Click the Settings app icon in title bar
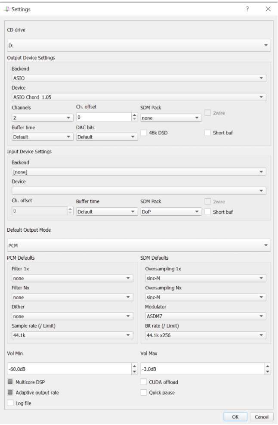Image resolution: width=278 pixels, height=425 pixels. [x=6, y=9]
